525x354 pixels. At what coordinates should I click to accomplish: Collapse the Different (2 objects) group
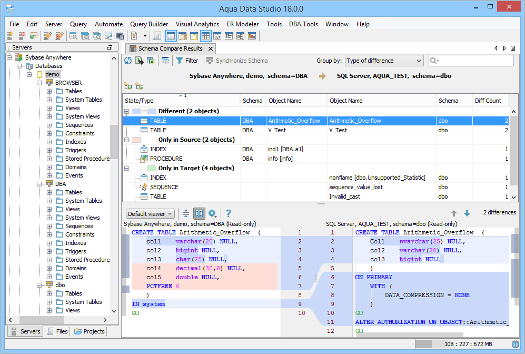(x=126, y=111)
